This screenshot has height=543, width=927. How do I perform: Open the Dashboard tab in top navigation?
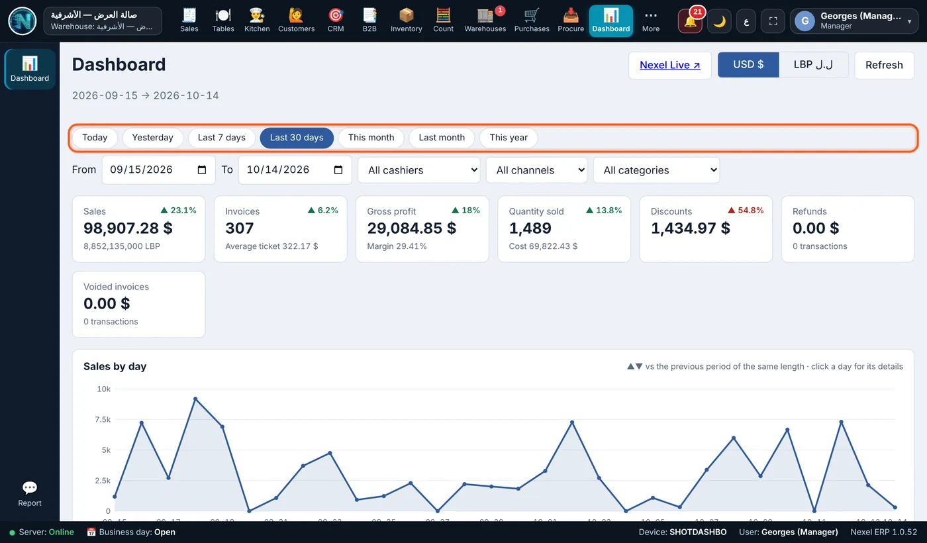[x=611, y=21]
